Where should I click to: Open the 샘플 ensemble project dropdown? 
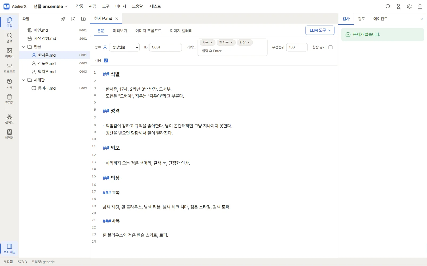pos(51,6)
